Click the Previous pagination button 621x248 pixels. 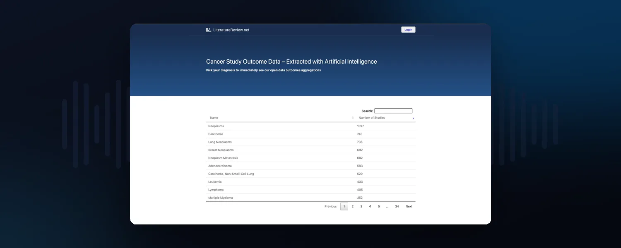330,206
